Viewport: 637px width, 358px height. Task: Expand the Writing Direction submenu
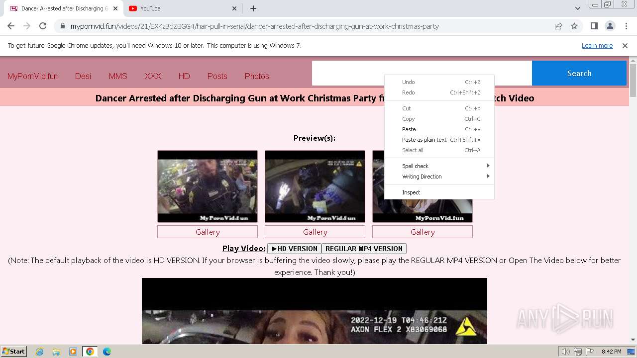pos(439,177)
